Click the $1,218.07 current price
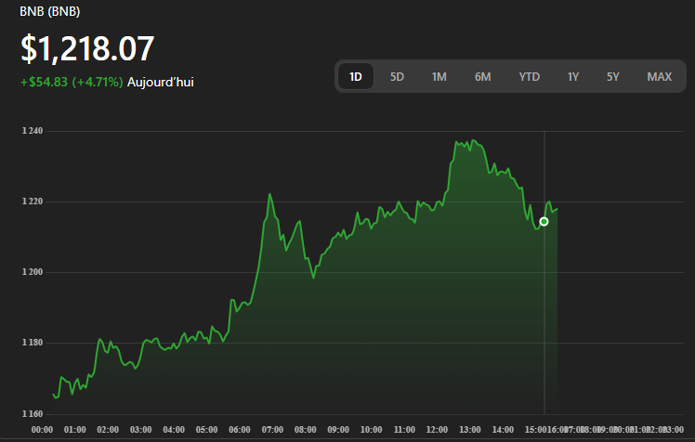695x442 pixels. click(x=87, y=48)
